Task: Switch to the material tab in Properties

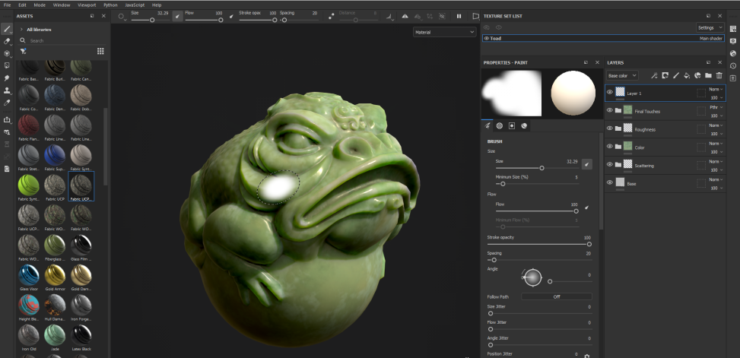Action: pos(524,126)
